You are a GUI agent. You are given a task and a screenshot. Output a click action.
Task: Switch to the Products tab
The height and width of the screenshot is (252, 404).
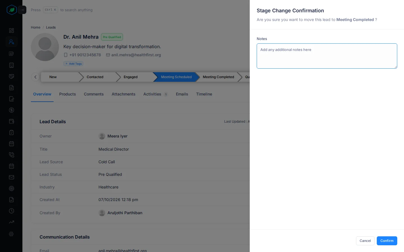pyautogui.click(x=68, y=94)
